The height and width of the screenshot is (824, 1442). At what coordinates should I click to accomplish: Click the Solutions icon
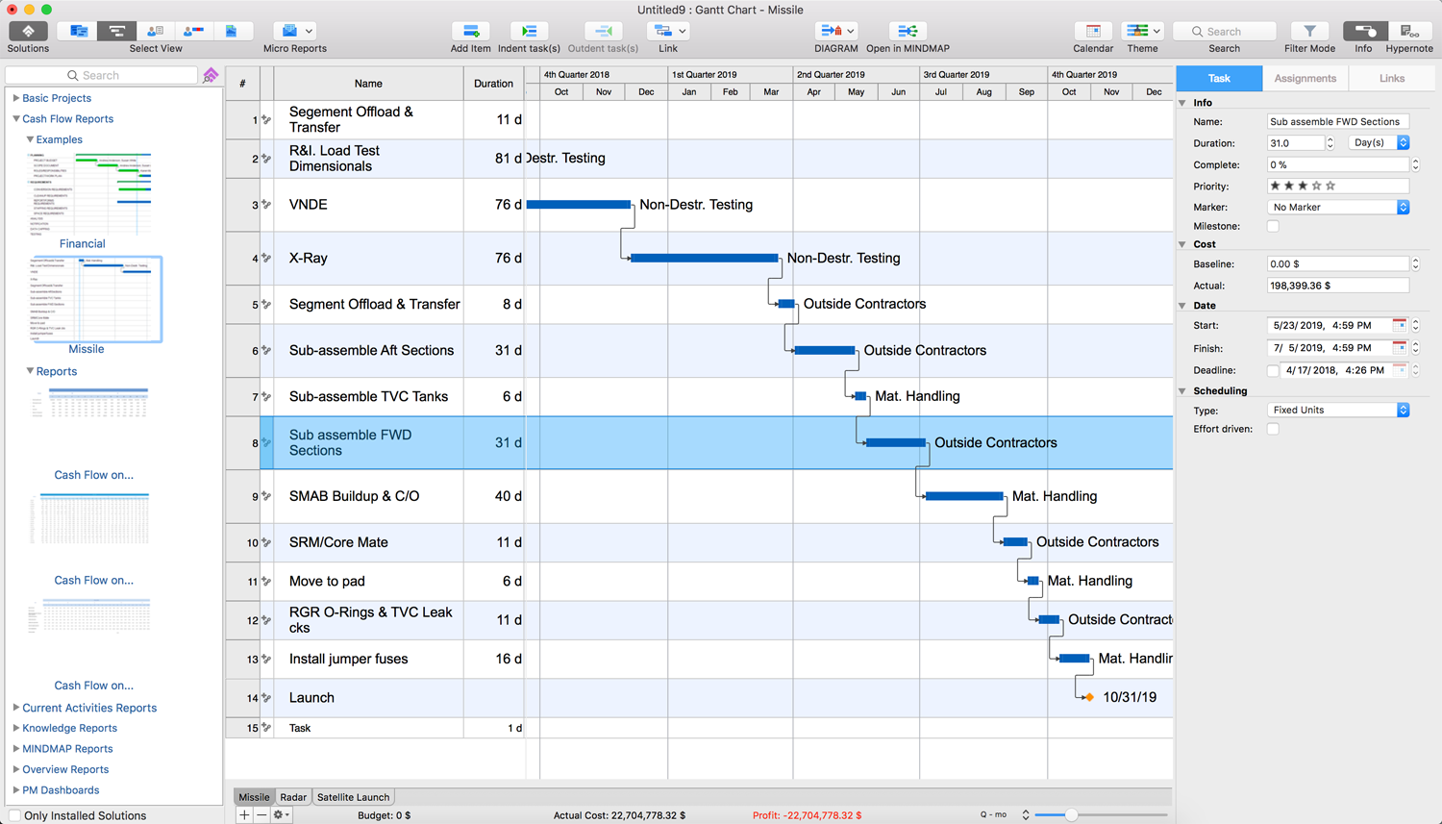tap(28, 32)
